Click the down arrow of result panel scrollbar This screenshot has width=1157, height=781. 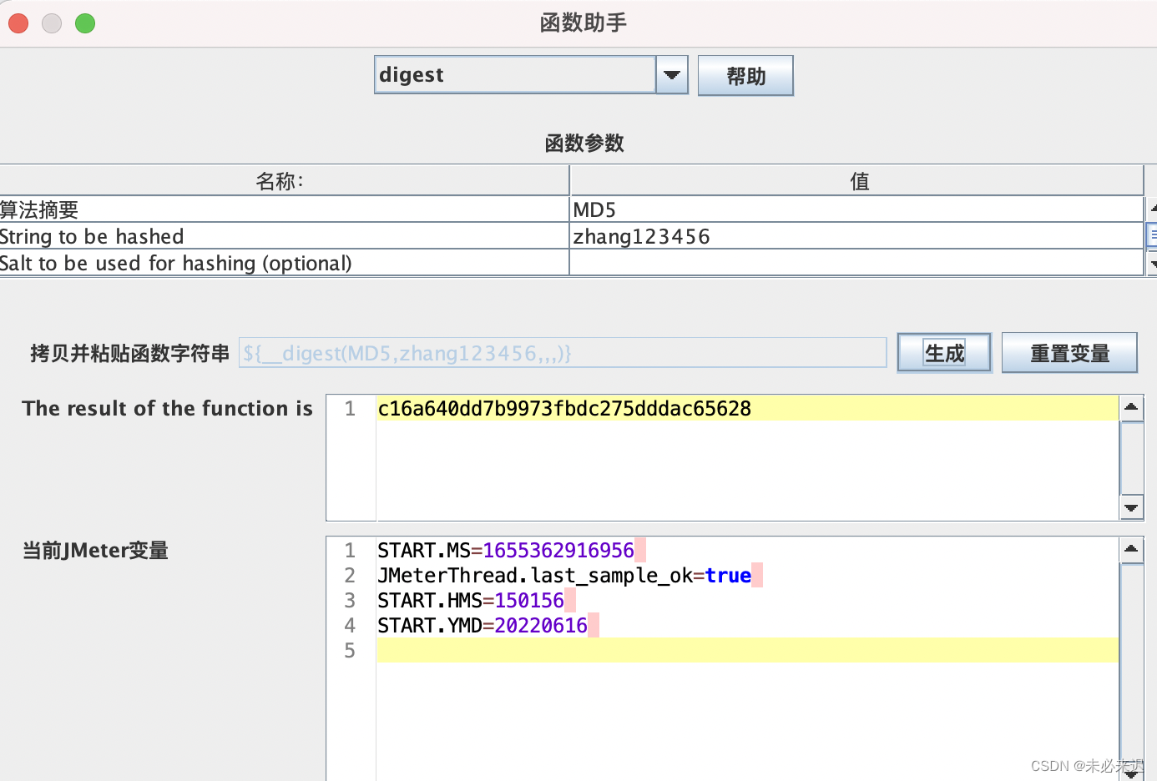click(x=1131, y=507)
